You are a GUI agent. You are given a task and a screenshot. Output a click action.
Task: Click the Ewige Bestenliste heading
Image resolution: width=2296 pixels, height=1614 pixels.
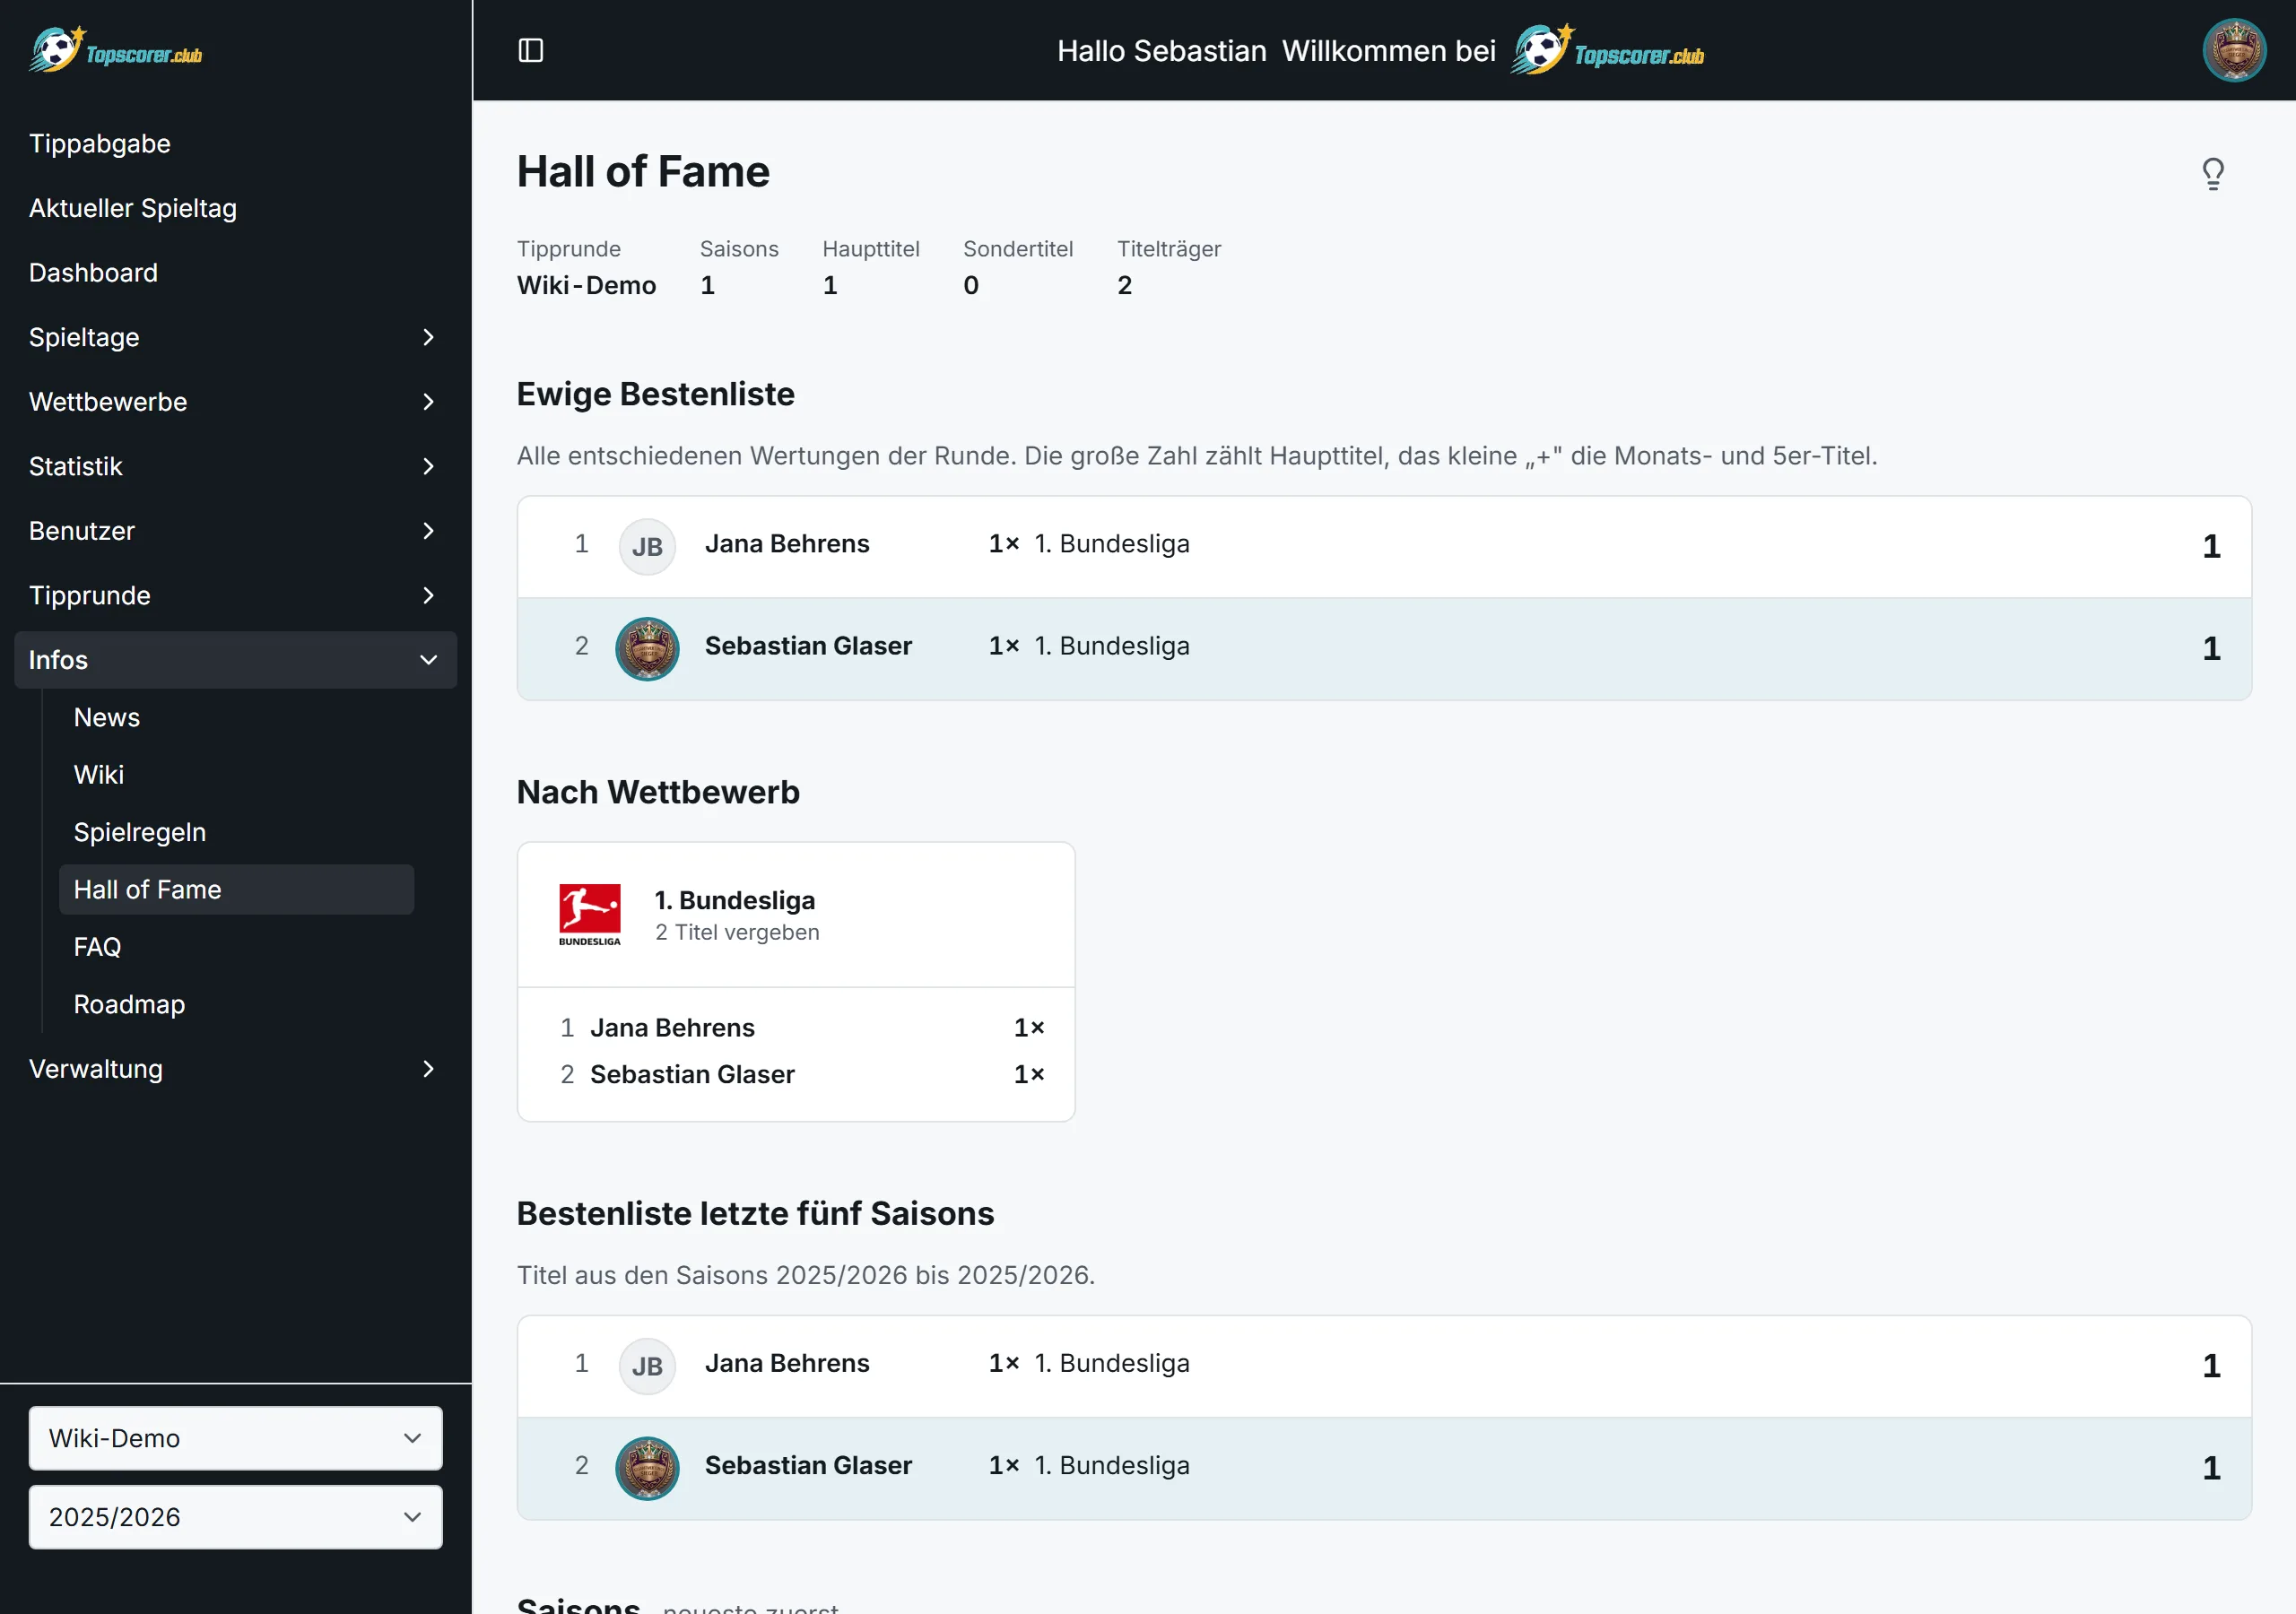pos(656,394)
